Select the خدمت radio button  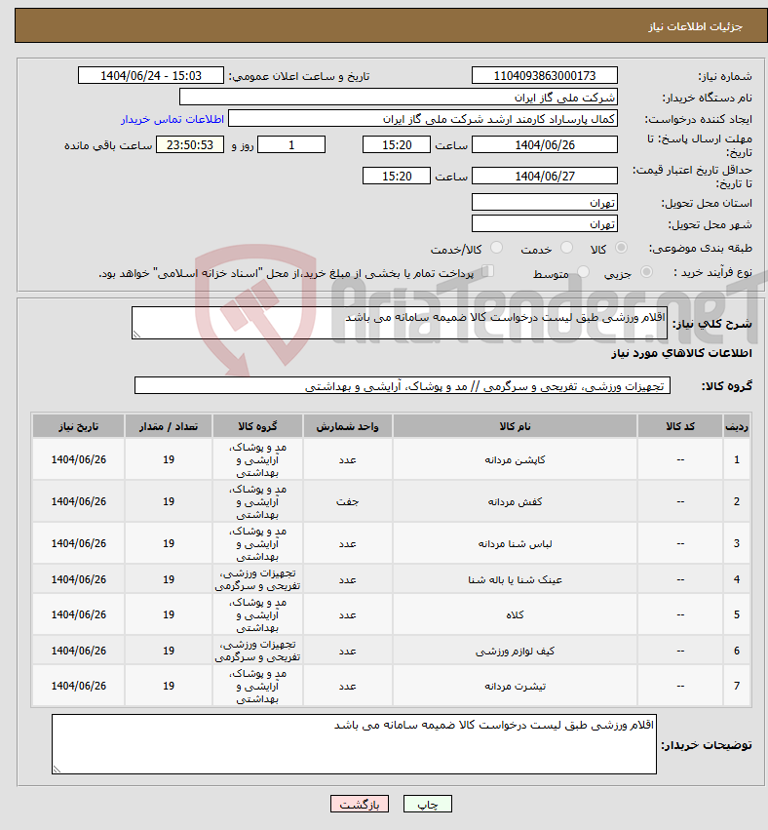[x=566, y=248]
